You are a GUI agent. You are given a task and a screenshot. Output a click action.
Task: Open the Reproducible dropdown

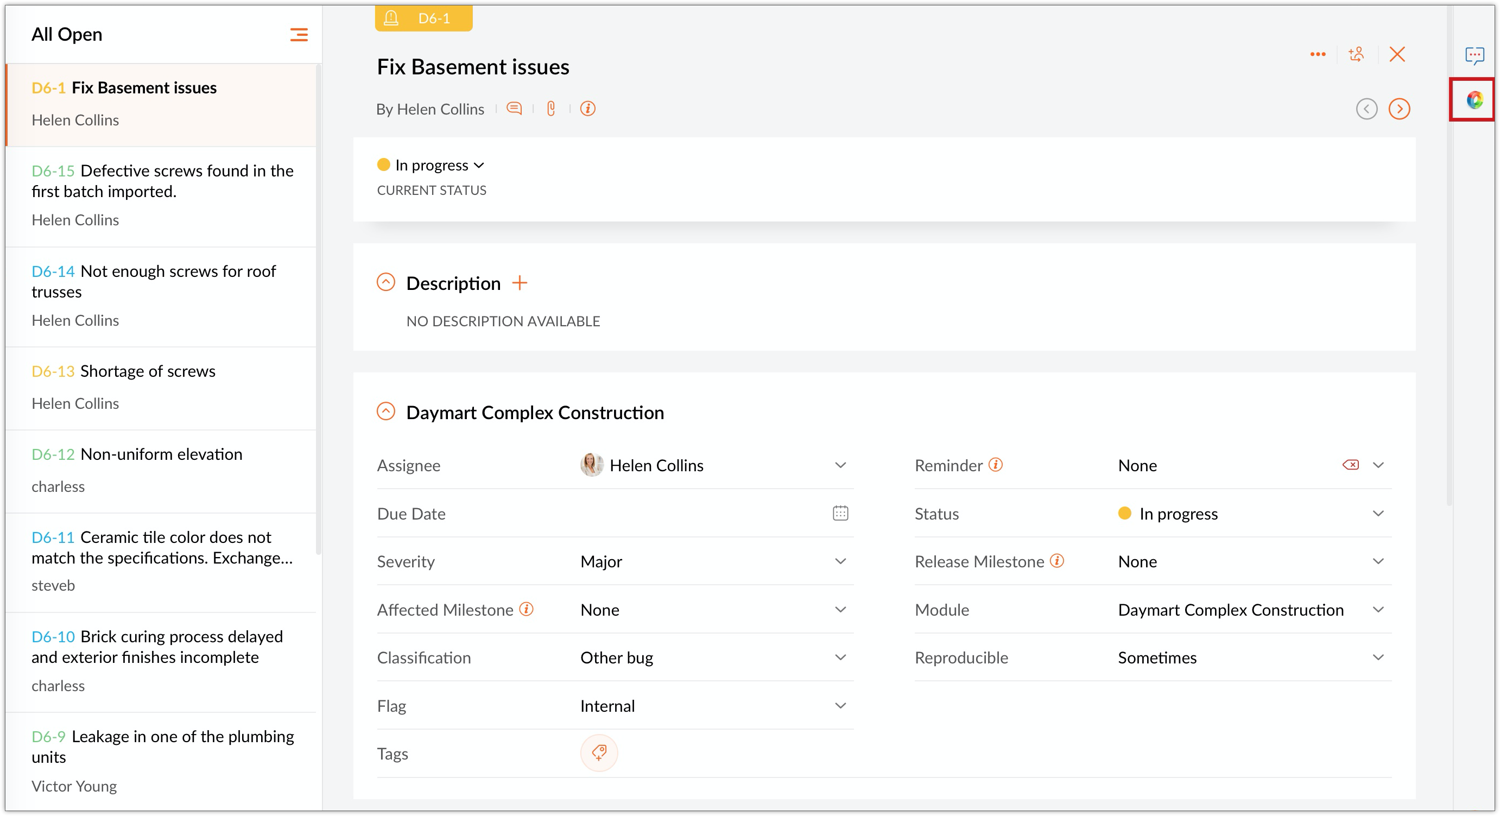tap(1378, 657)
